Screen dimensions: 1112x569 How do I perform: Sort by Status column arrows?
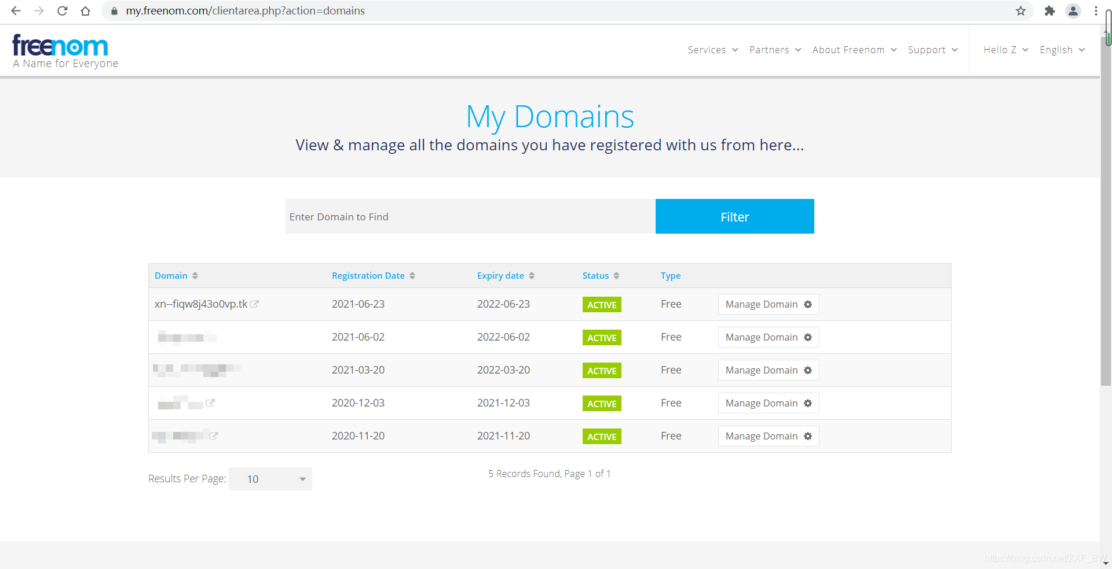(x=616, y=276)
